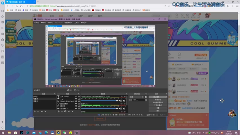Viewport: 240px width, 135px height.
Task: Open settings gear of first audio mixer track
Action: (x=124, y=100)
